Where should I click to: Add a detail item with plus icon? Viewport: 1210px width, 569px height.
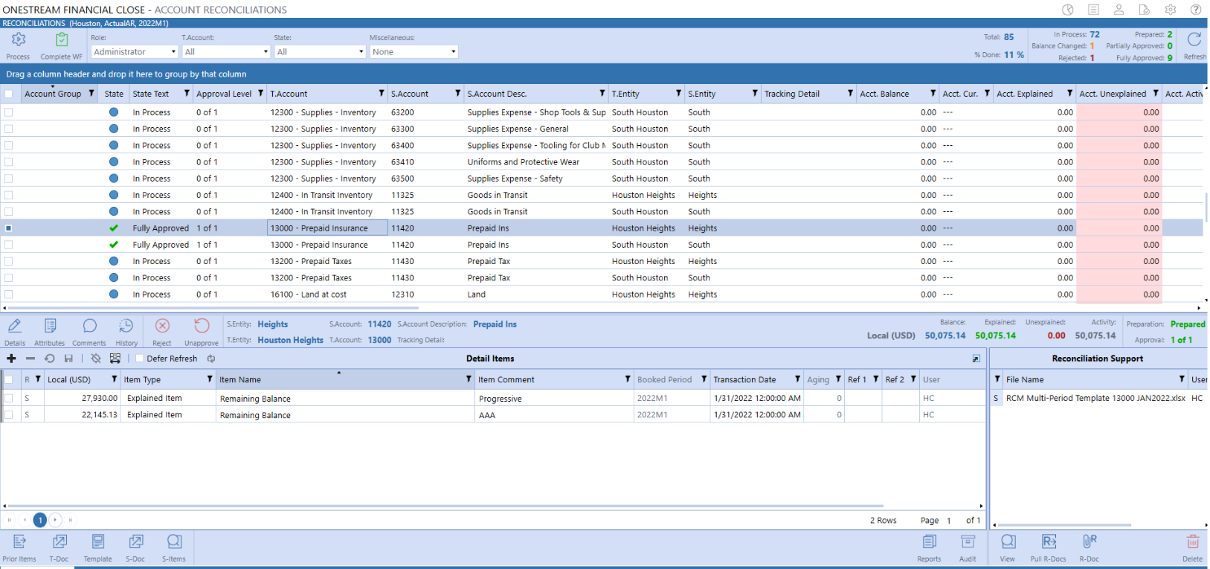coord(11,359)
